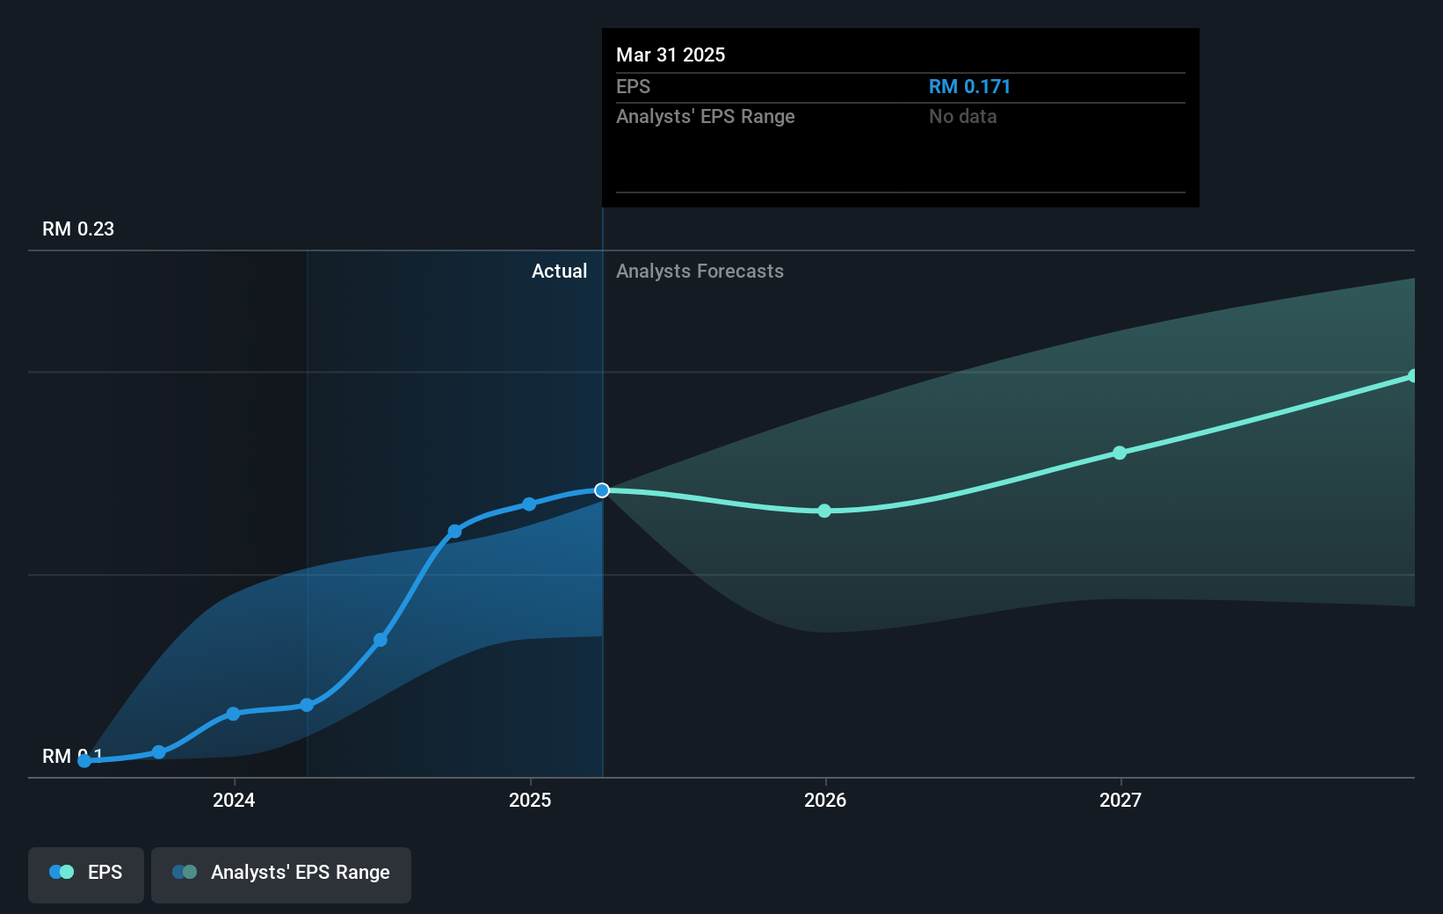Click the RM 0.23 y-axis label
The width and height of the screenshot is (1443, 914).
(78, 229)
